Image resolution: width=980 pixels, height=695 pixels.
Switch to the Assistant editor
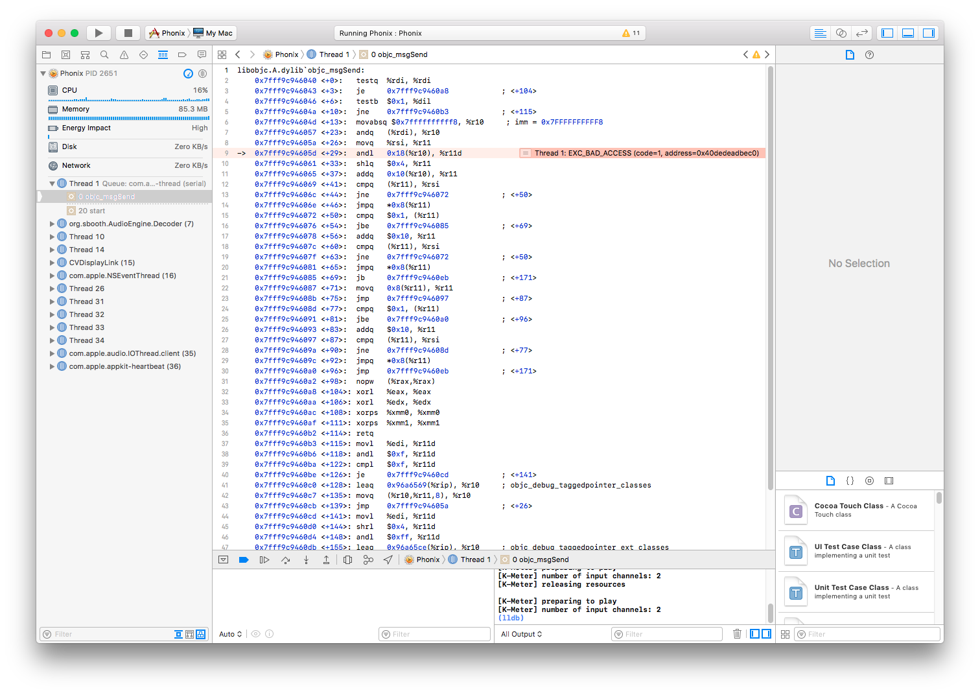point(841,33)
